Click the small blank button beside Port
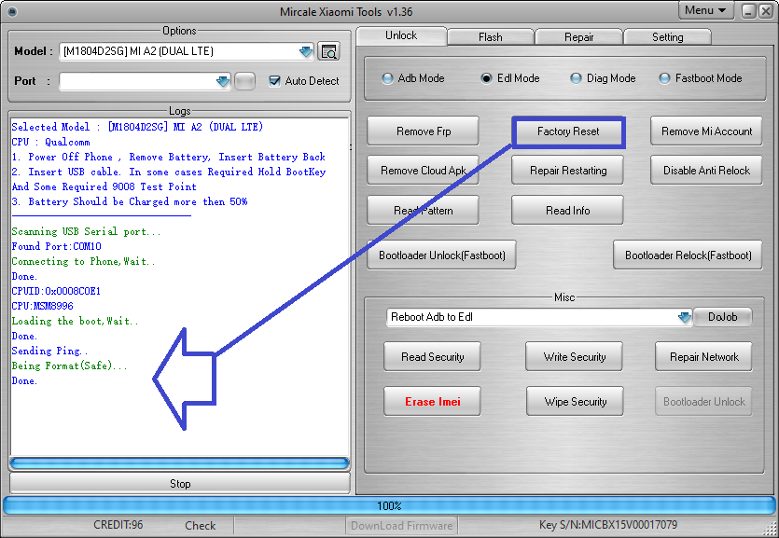Screen dimensions: 779x538 (x=244, y=81)
